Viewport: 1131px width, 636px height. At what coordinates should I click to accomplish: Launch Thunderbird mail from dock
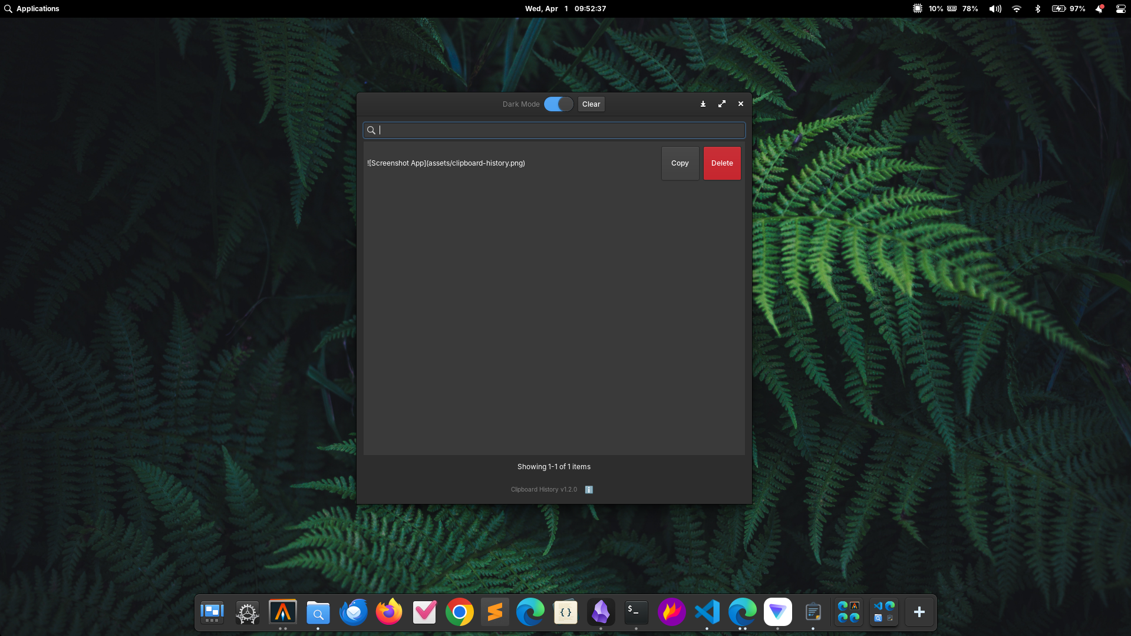pyautogui.click(x=354, y=612)
